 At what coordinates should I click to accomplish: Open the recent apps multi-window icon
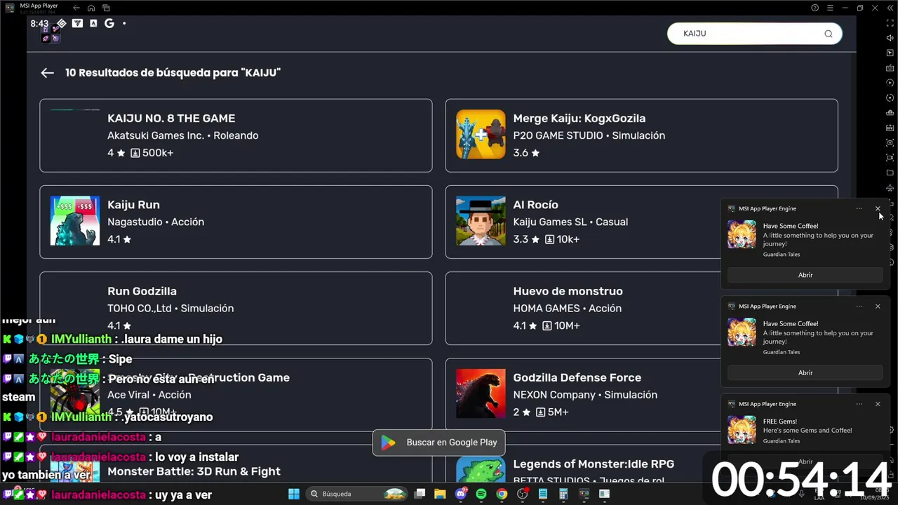click(106, 8)
